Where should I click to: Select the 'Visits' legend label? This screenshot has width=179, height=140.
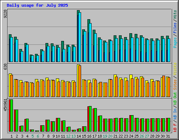pos(175,69)
